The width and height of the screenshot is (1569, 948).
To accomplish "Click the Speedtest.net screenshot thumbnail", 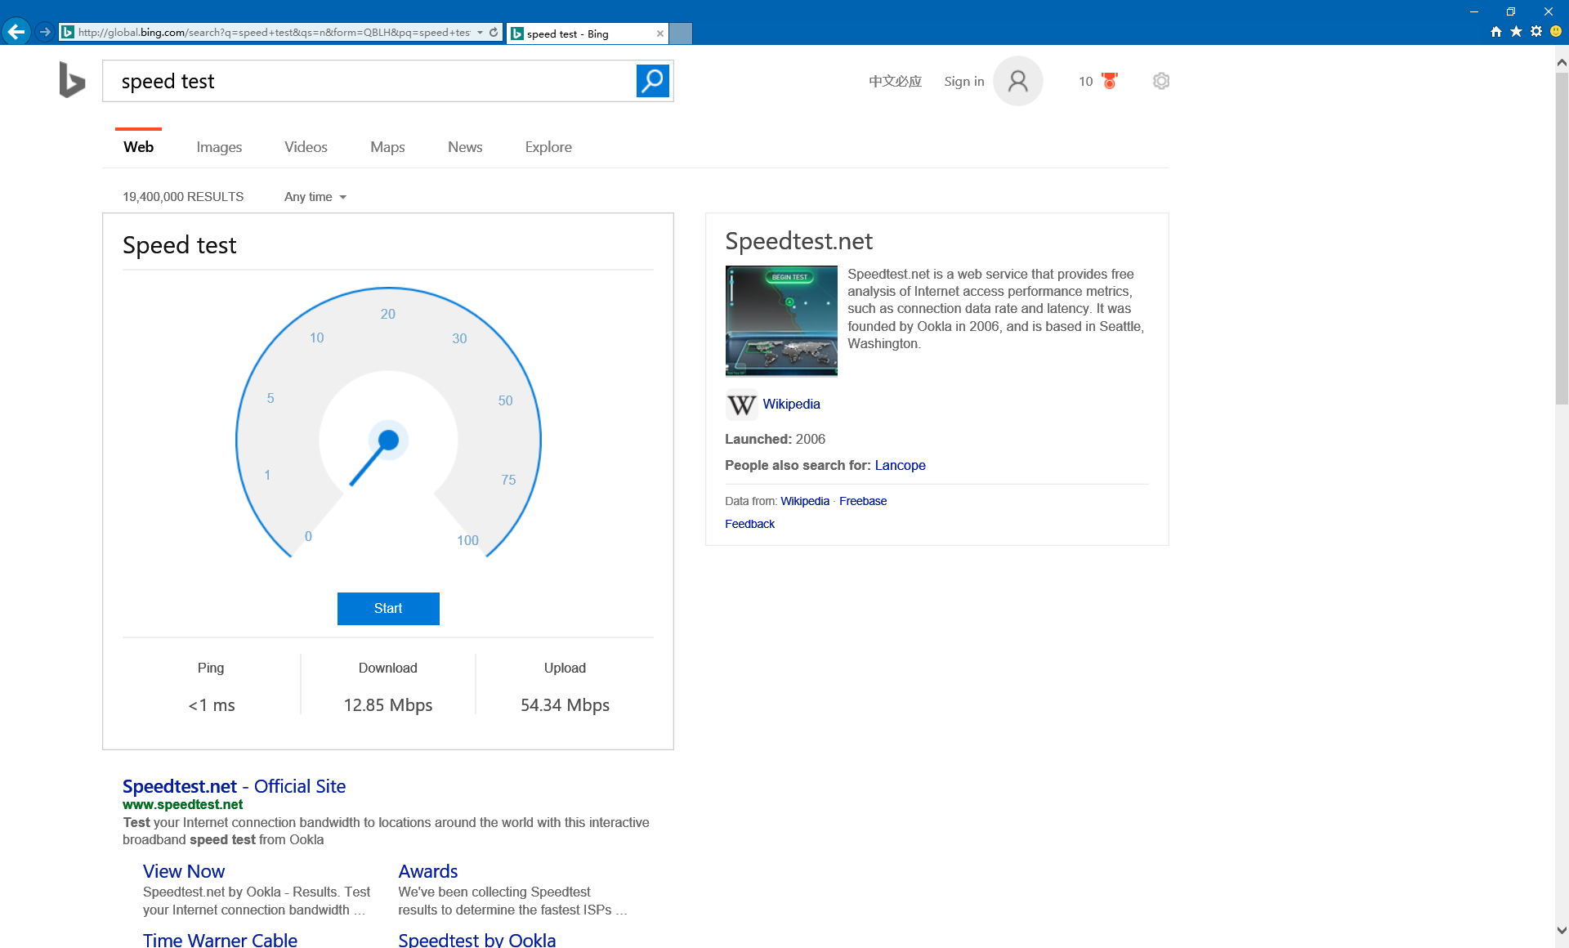I will pos(781,320).
